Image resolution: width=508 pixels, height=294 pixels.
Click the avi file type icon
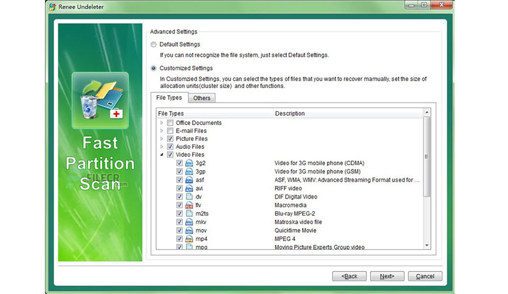[189, 188]
